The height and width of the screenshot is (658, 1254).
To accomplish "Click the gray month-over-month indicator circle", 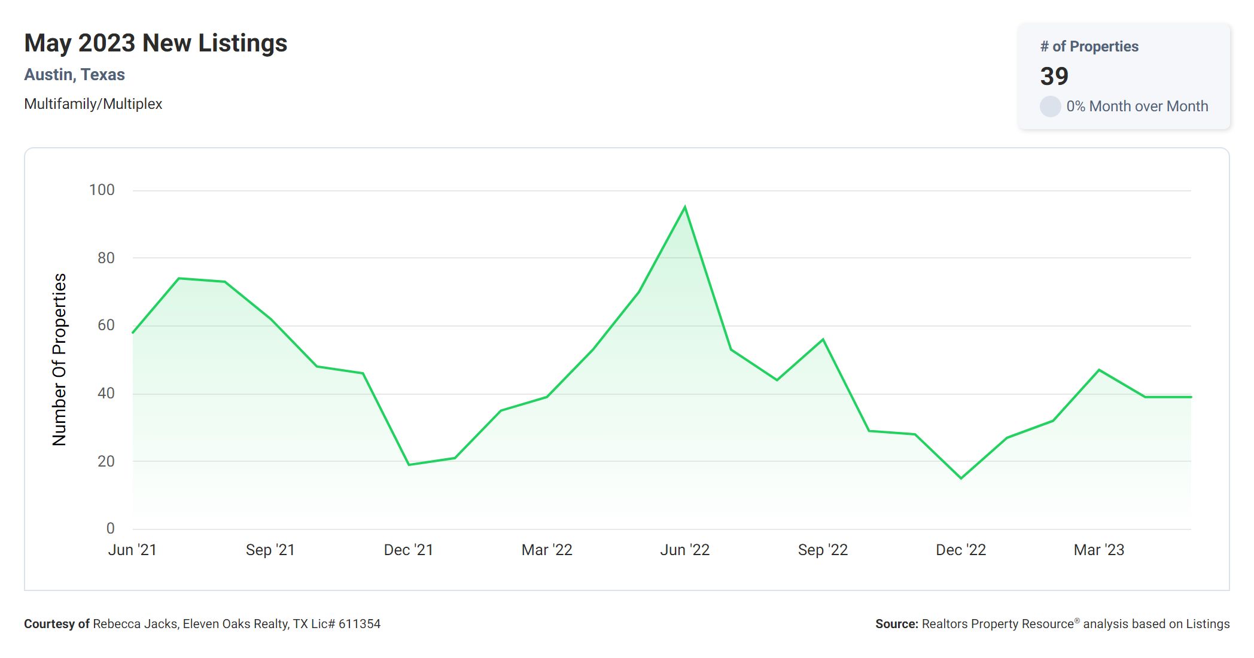I will tap(1050, 106).
